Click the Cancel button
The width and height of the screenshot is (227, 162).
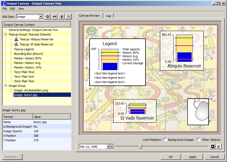tap(215, 157)
